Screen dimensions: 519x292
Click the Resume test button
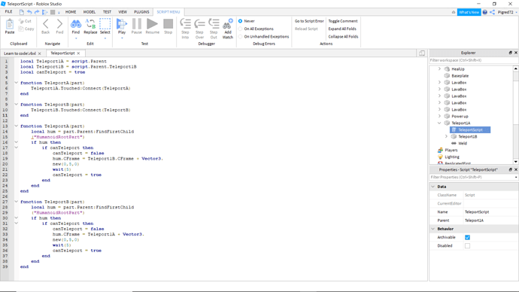(x=152, y=24)
